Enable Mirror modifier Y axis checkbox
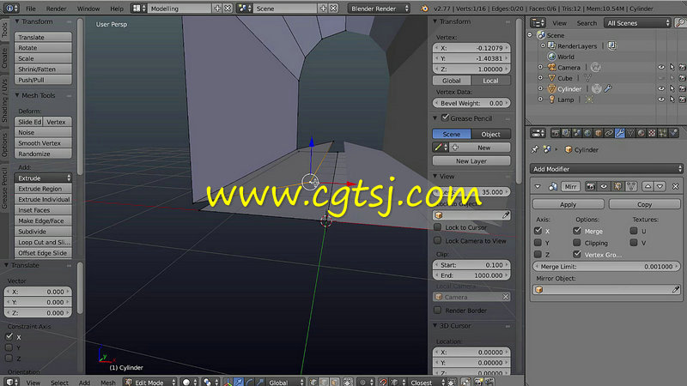Screen dimensions: 687x386 tap(538, 243)
